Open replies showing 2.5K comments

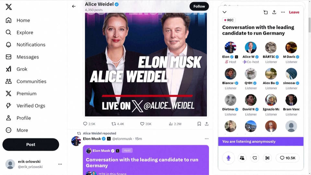point(89,124)
